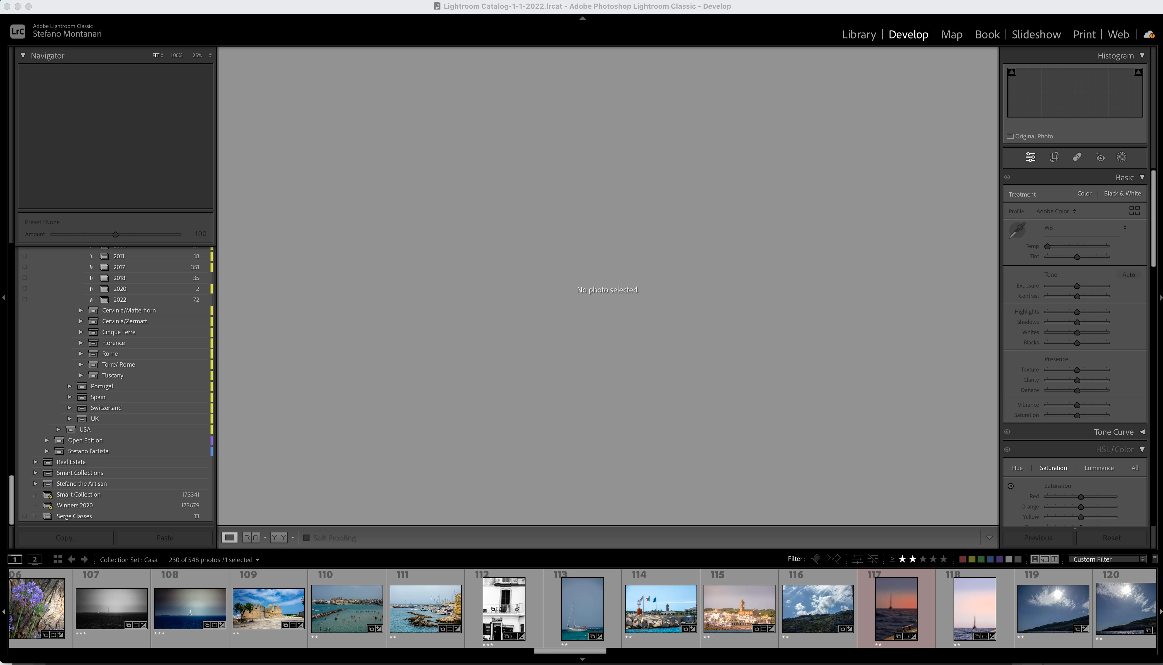
Task: Switch to the Library module
Action: point(859,34)
